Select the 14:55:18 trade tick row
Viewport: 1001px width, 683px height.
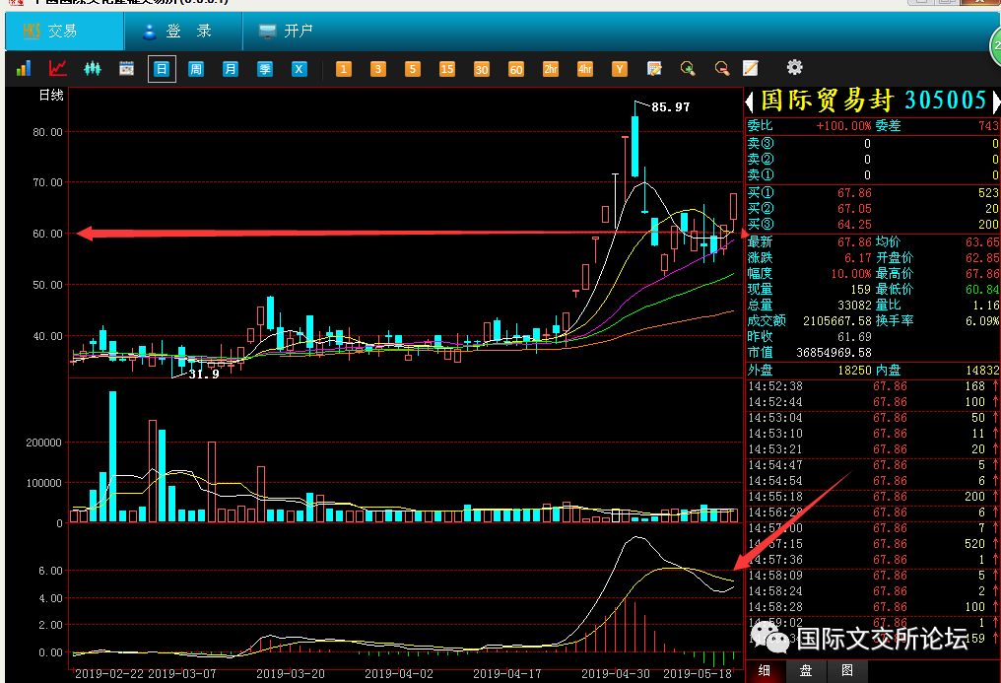(x=872, y=497)
